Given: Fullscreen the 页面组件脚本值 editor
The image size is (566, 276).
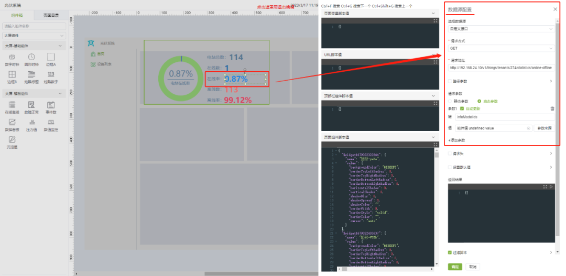Looking at the screenshot, I should point(436,145).
